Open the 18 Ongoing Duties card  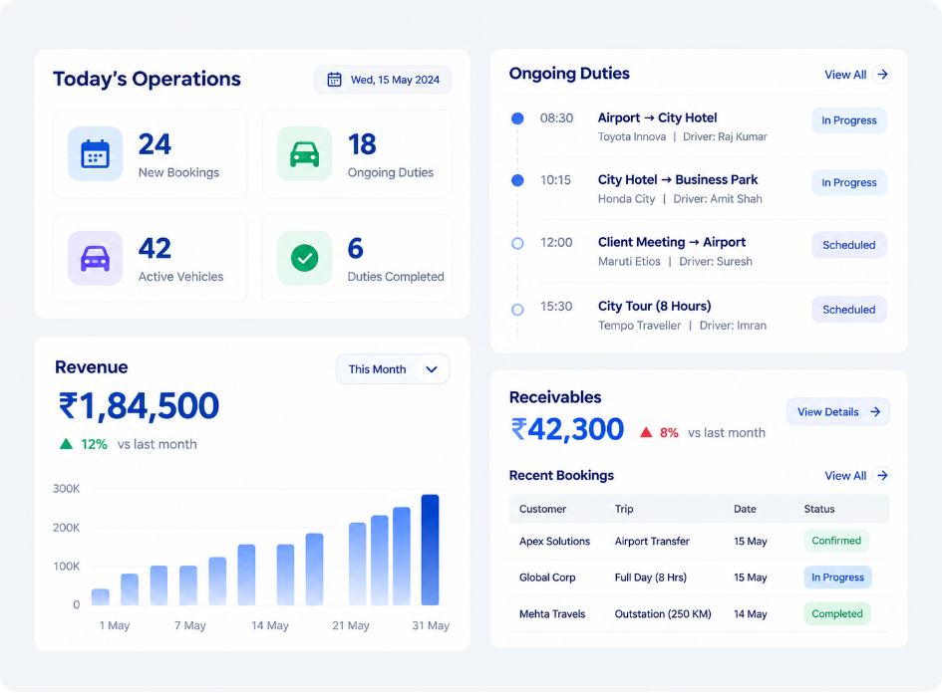click(357, 153)
